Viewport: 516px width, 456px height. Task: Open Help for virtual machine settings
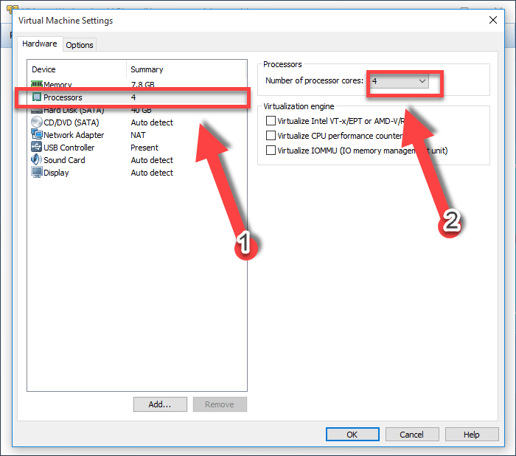pyautogui.click(x=471, y=435)
